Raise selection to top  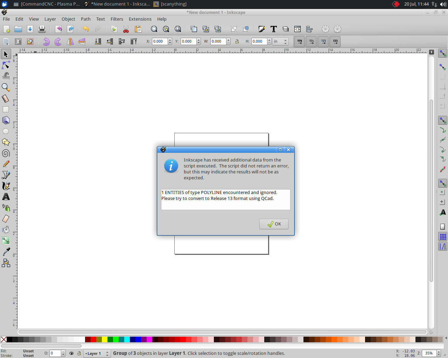pos(134,42)
